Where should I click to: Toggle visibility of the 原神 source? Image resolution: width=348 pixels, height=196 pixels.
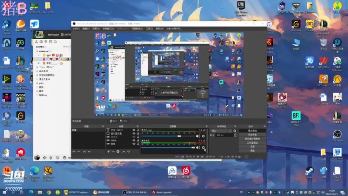click(x=134, y=144)
